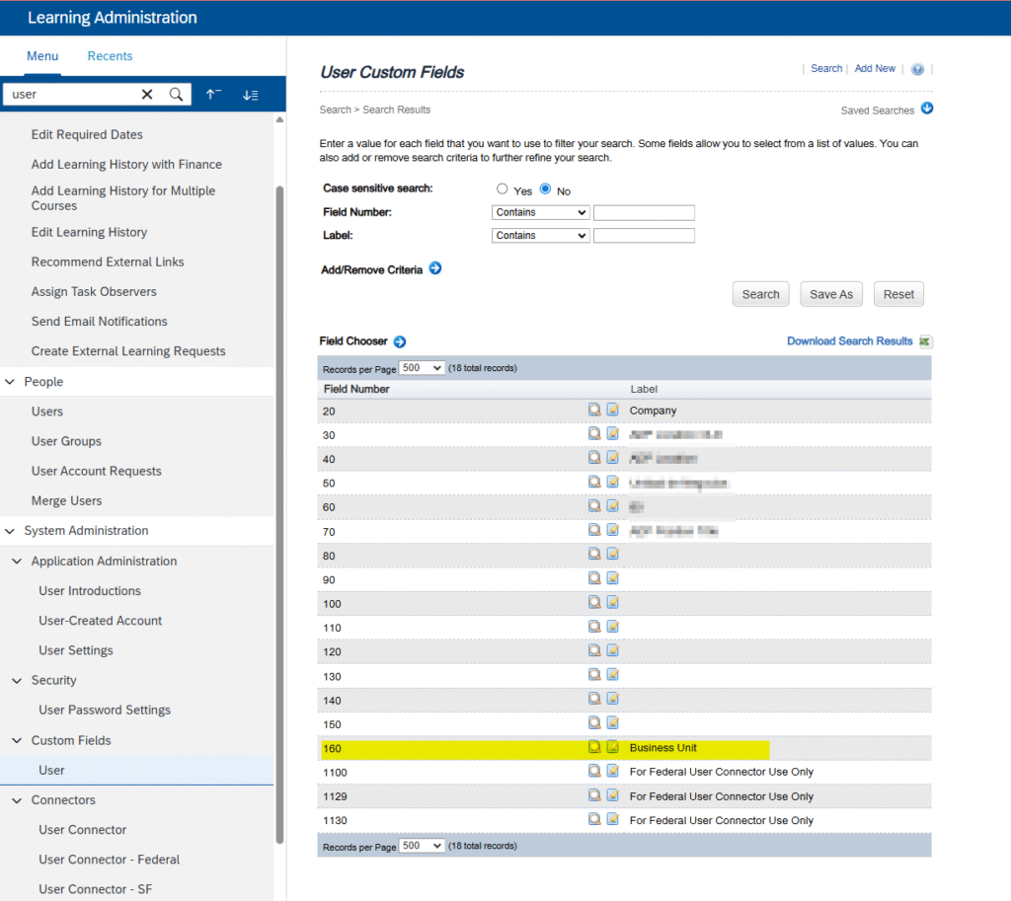Clear the menu search box text
The height and width of the screenshot is (901, 1011).
pos(147,95)
